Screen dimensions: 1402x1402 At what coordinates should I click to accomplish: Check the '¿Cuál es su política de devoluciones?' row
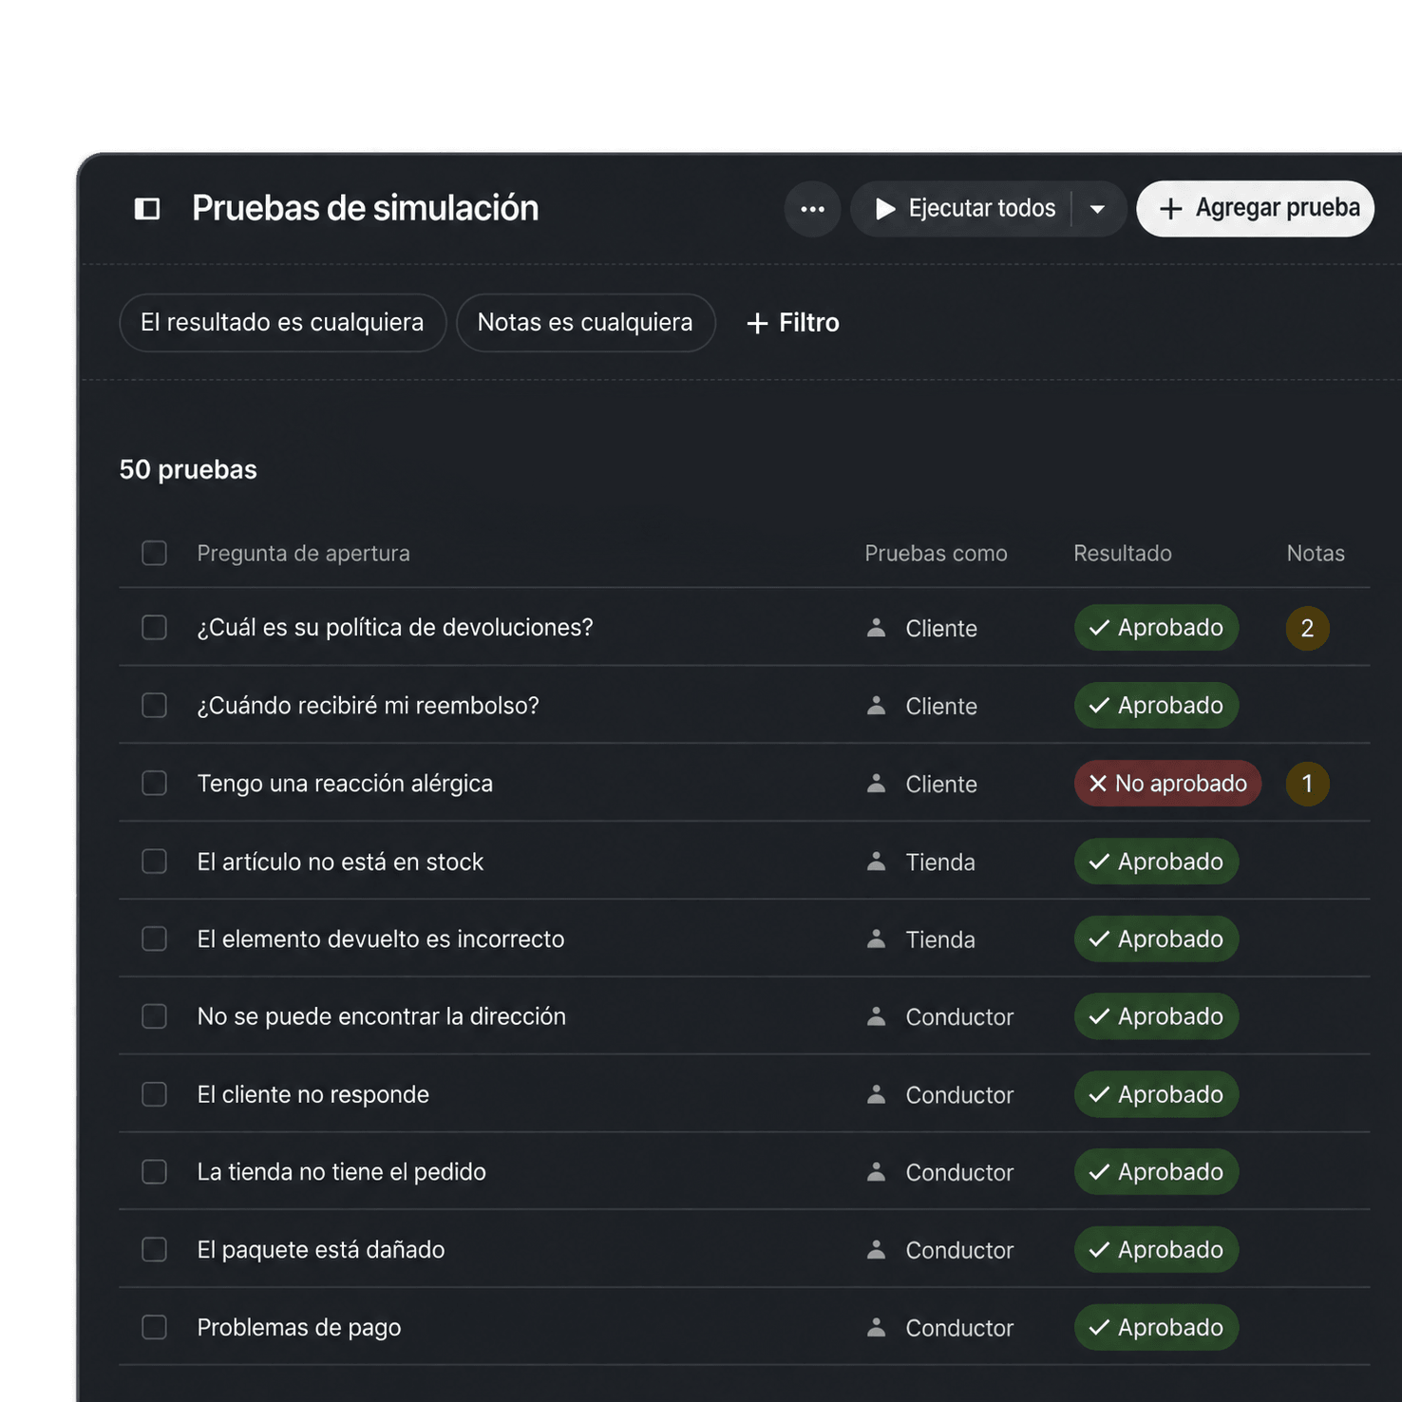point(154,628)
